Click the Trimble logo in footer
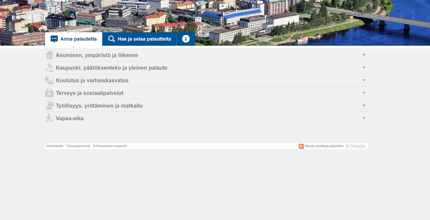430x220 pixels. point(356,146)
